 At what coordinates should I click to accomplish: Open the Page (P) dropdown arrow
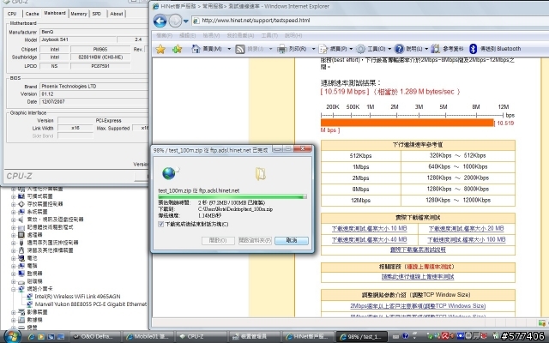click(351, 49)
